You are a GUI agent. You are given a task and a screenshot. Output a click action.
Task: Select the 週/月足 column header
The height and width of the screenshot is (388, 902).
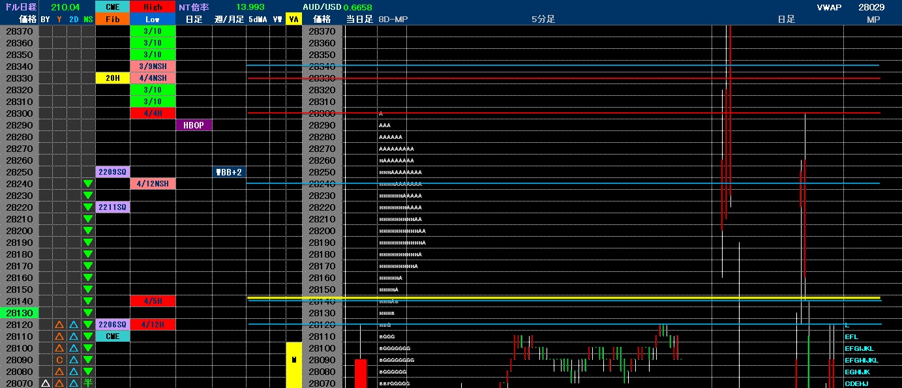point(229,20)
